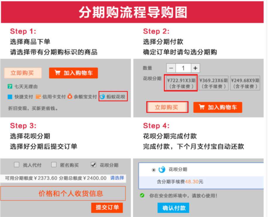This screenshot has width=268, height=217.
Task: Click the 信用卡支付 card icon
Action: [x=38, y=97]
